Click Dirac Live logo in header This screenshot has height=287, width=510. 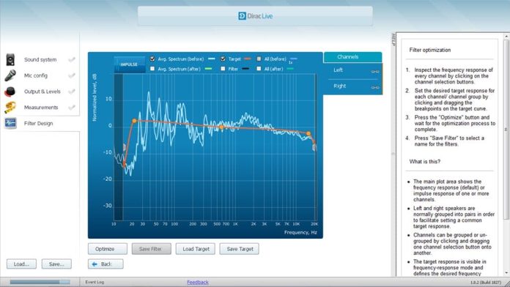pyautogui.click(x=255, y=16)
